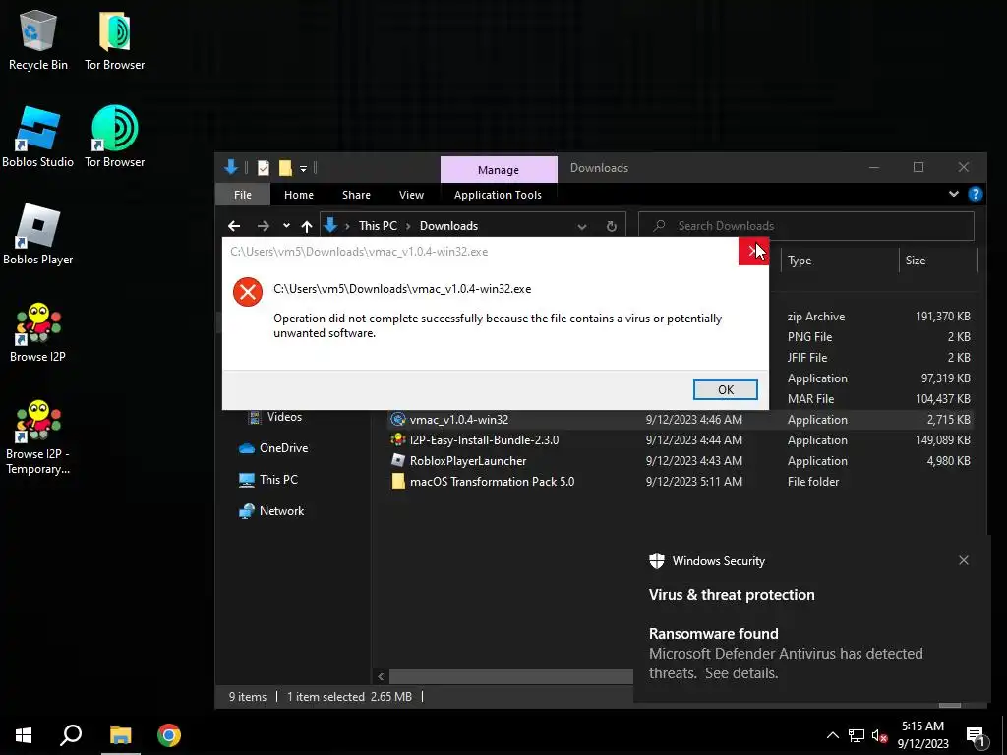
Task: Click the MAR File type cell
Action: [810, 399]
